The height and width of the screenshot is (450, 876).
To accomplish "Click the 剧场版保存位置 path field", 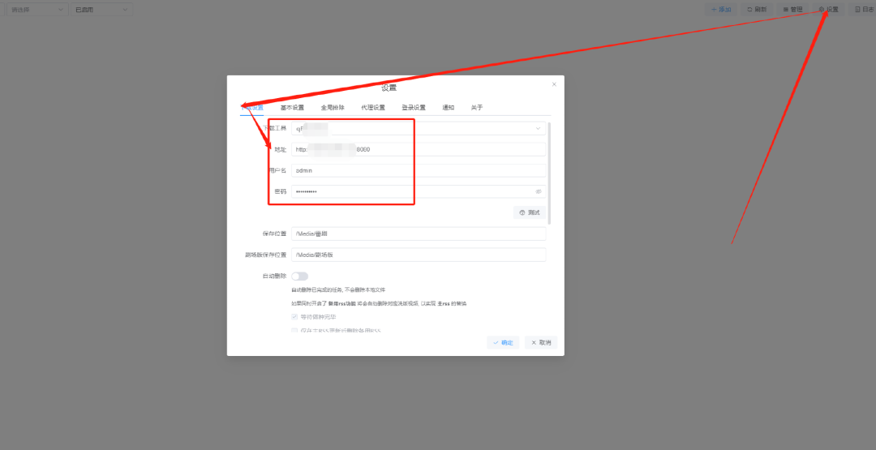I will pyautogui.click(x=419, y=255).
